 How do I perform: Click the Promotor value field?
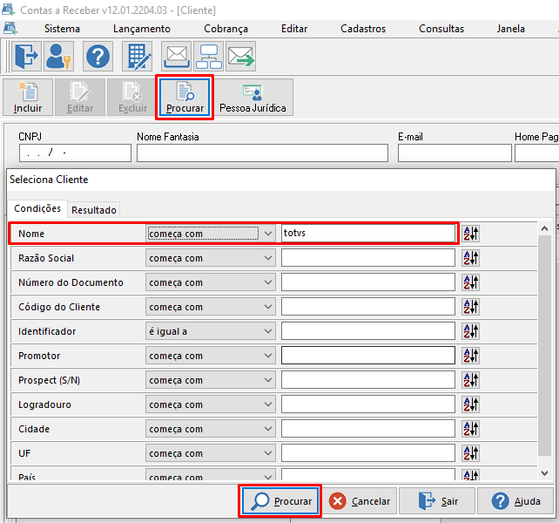click(x=368, y=356)
